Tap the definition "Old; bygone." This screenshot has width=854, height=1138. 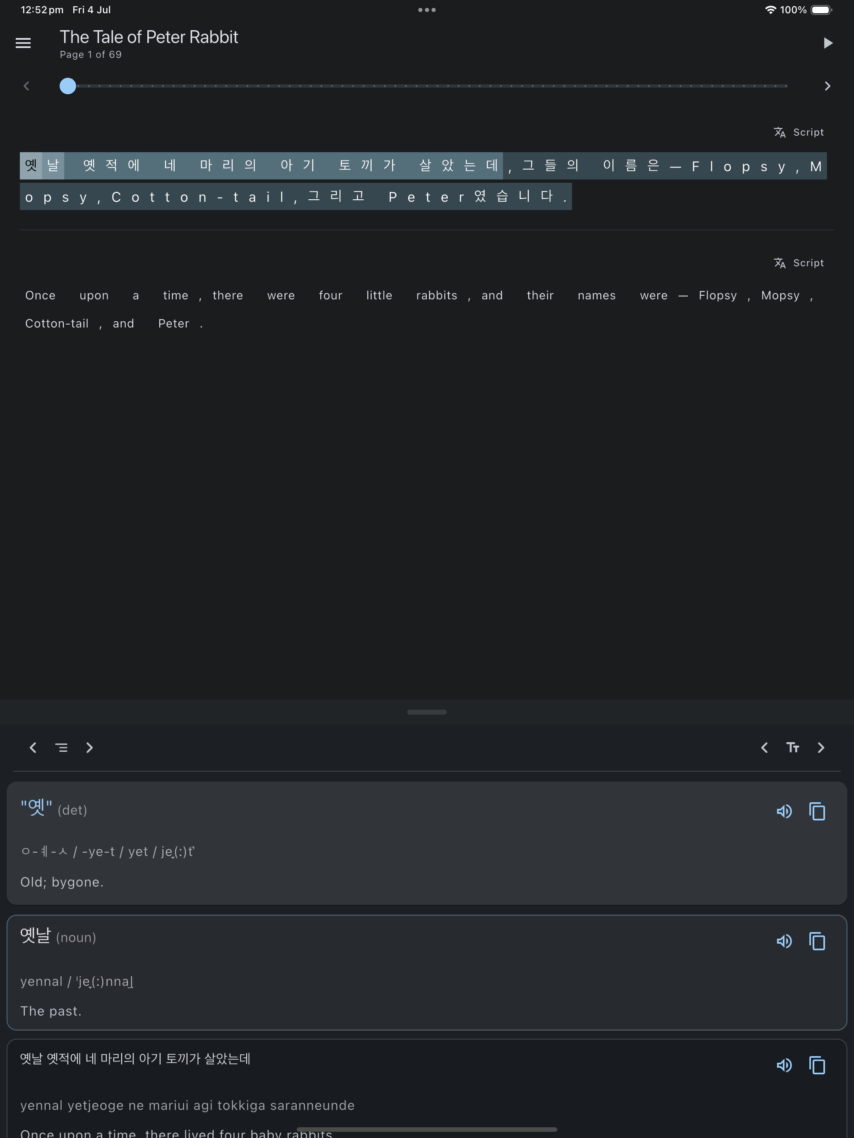[x=62, y=882]
